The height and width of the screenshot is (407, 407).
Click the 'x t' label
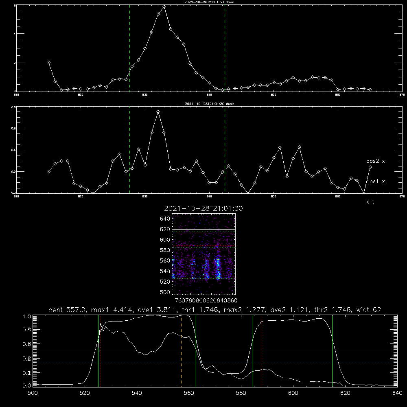click(x=370, y=202)
